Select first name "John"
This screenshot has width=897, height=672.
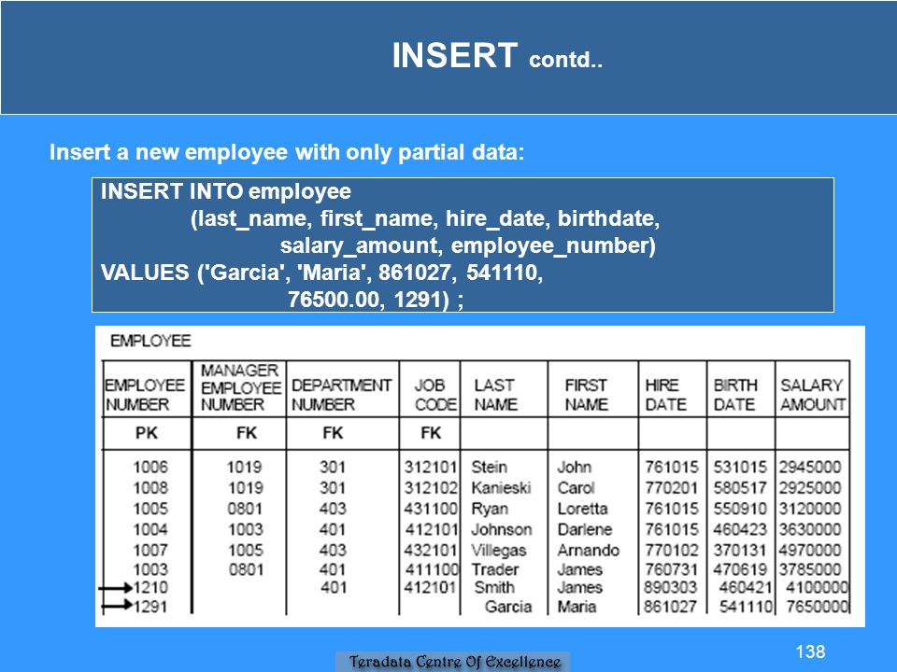(575, 467)
